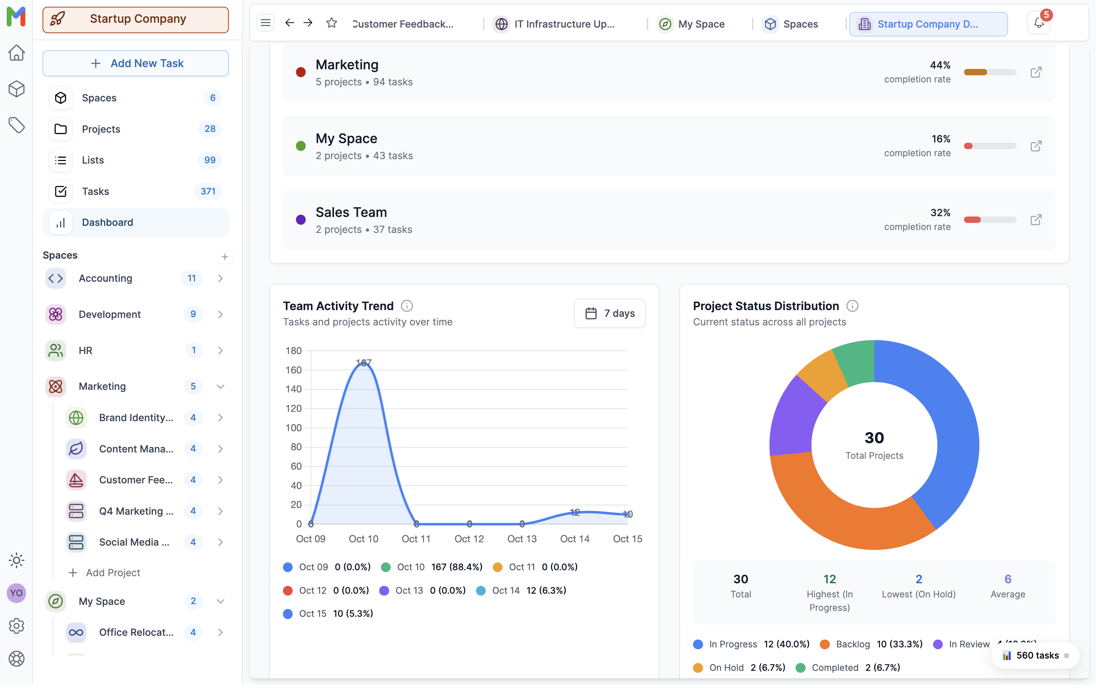
Task: Open settings gear in left rail
Action: (x=16, y=627)
